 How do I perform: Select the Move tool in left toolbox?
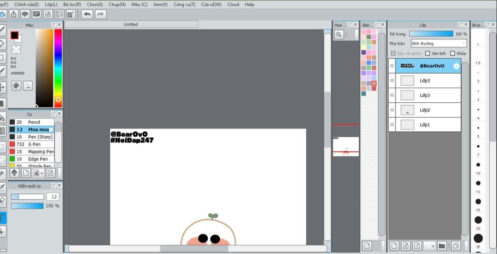coord(2,87)
